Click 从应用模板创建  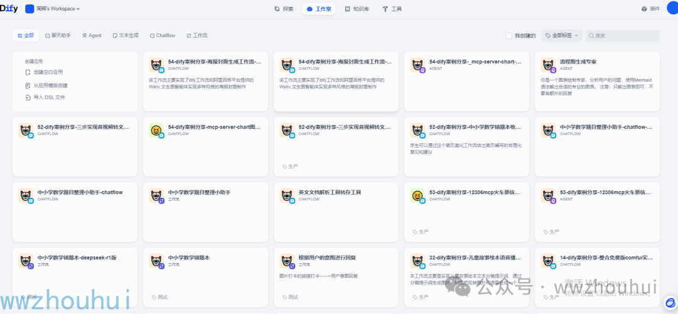pyautogui.click(x=46, y=85)
